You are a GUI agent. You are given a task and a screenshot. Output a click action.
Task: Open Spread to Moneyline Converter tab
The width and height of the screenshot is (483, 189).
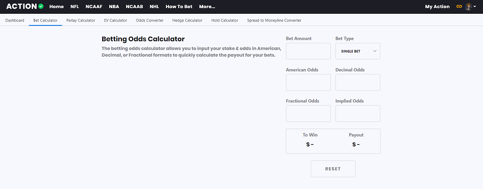click(x=274, y=20)
